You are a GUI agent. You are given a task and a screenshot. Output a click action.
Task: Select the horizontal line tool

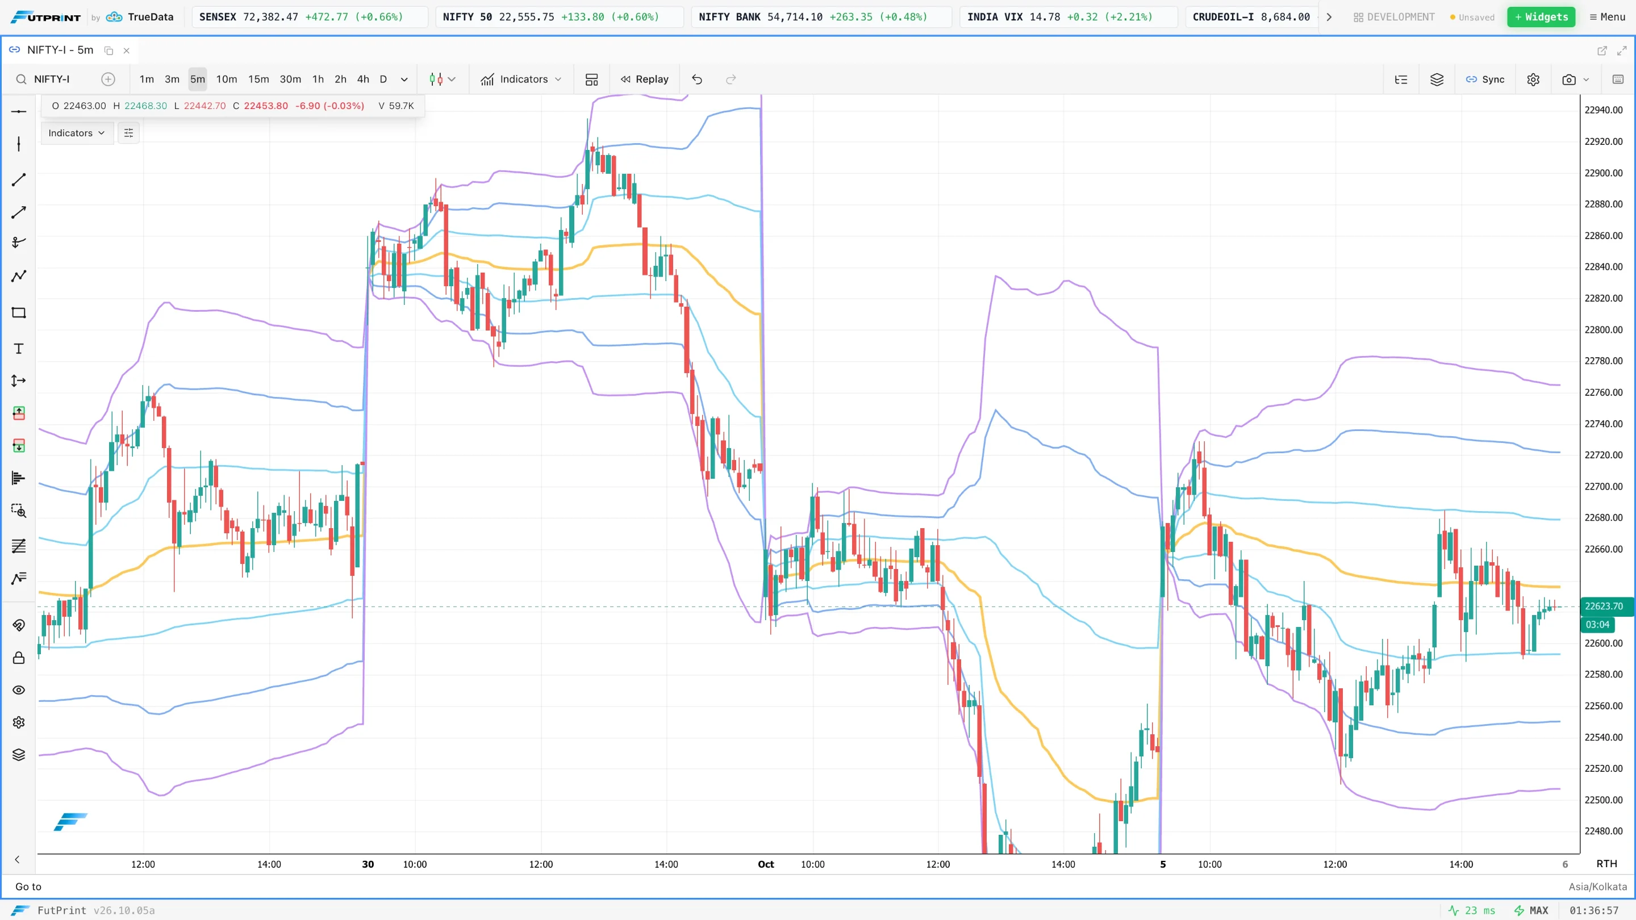[x=18, y=112]
